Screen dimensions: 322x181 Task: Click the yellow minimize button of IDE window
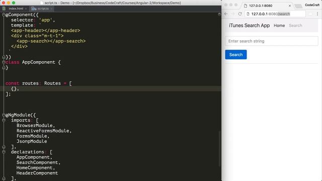[9, 3]
